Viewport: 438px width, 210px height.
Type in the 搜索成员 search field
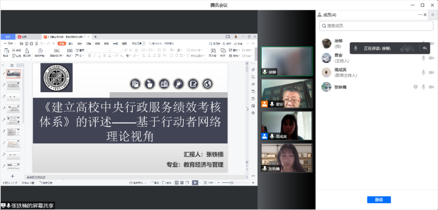click(376, 26)
